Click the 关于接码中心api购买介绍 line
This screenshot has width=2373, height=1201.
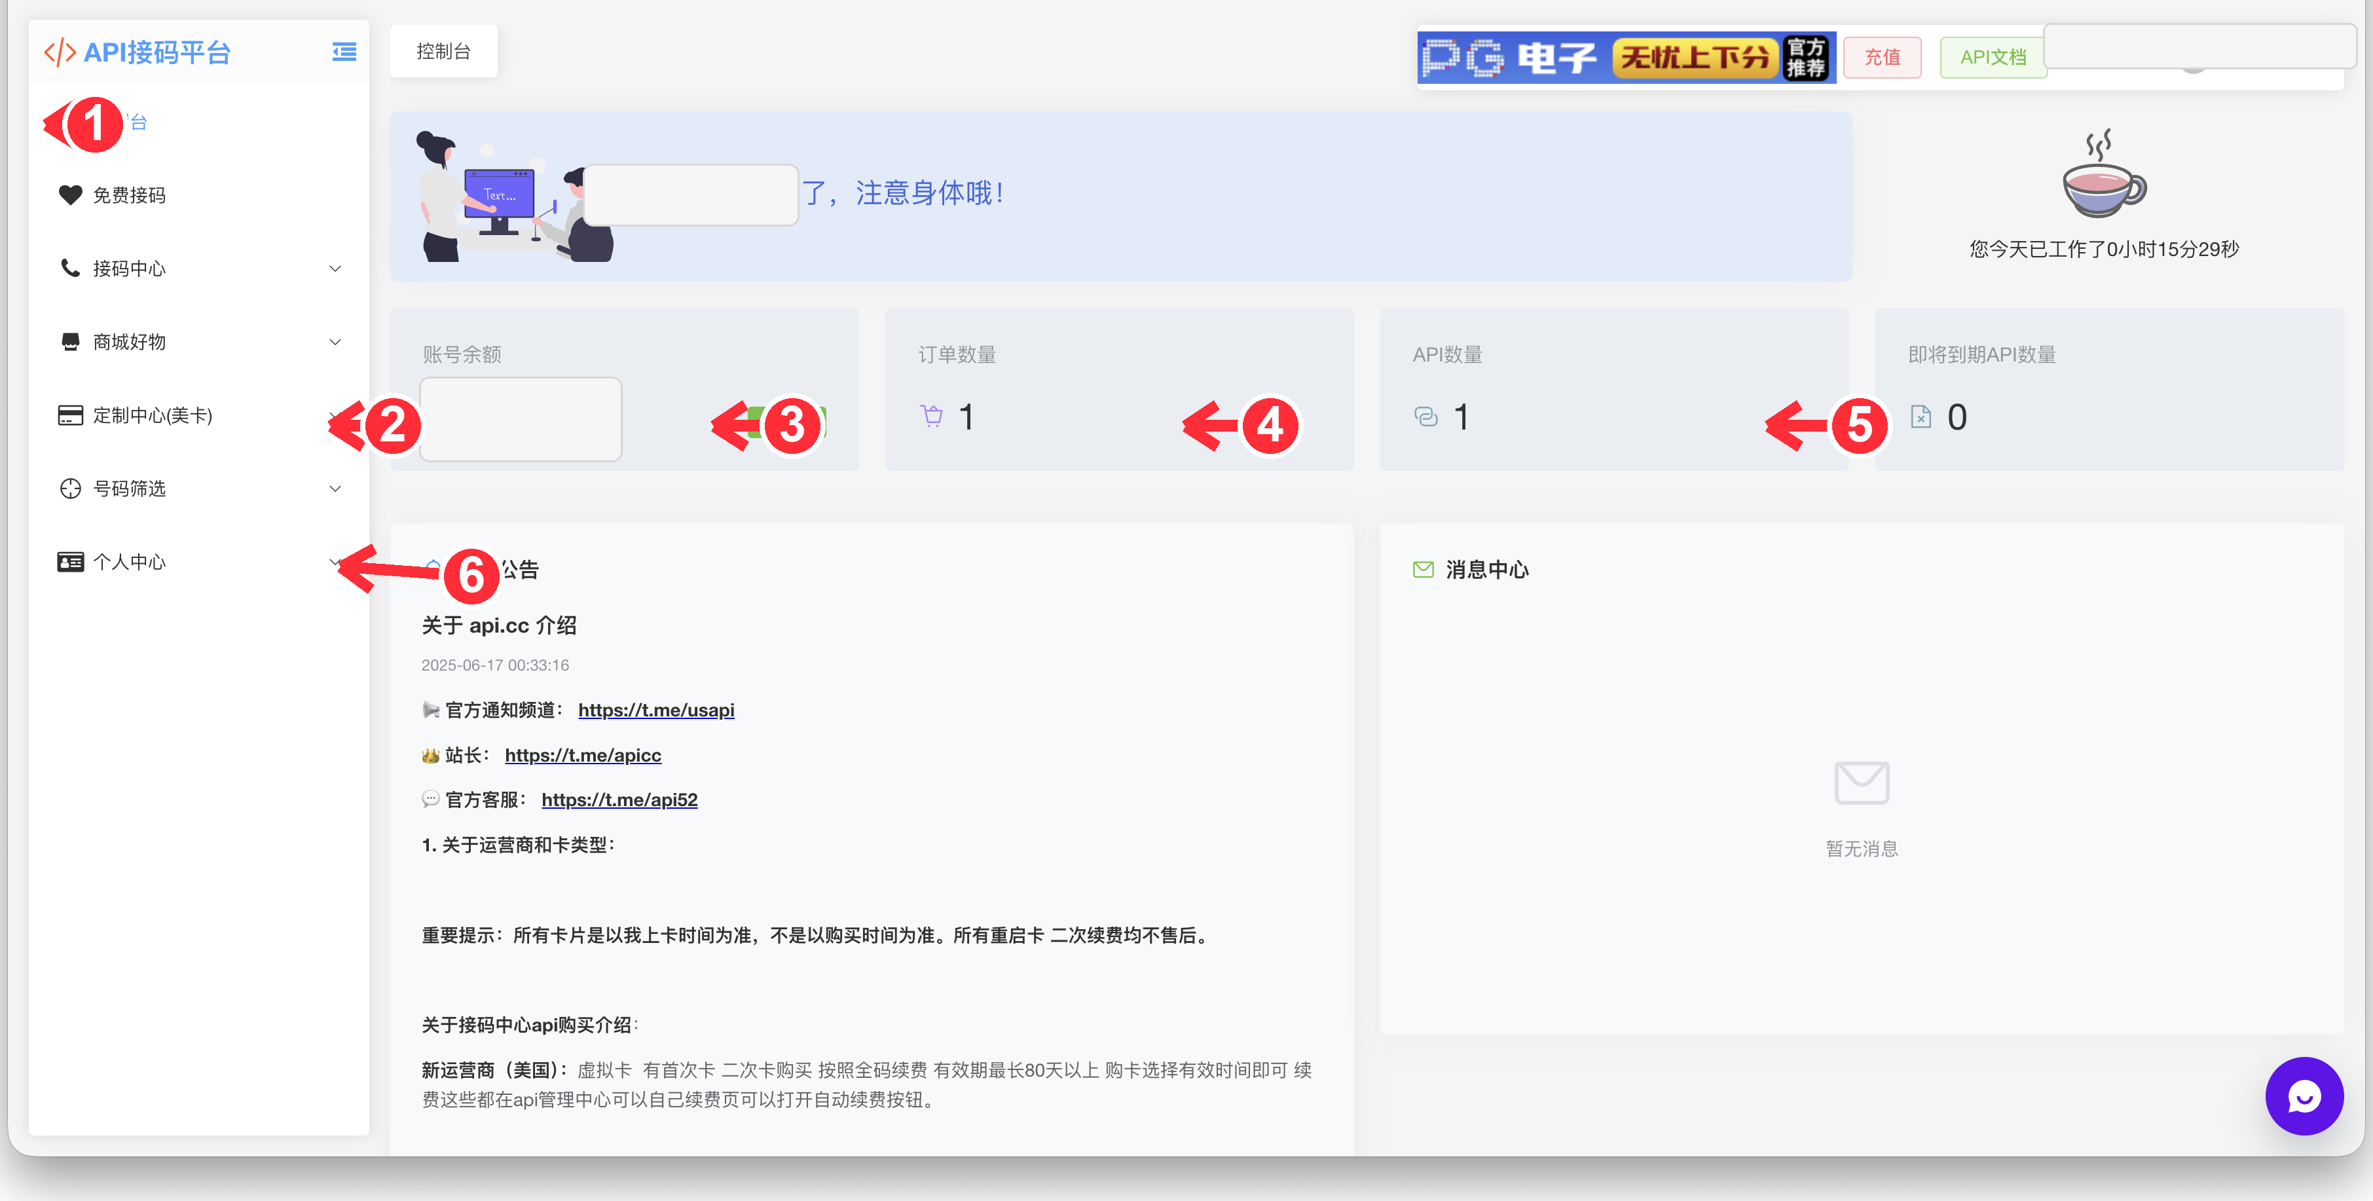point(529,1024)
